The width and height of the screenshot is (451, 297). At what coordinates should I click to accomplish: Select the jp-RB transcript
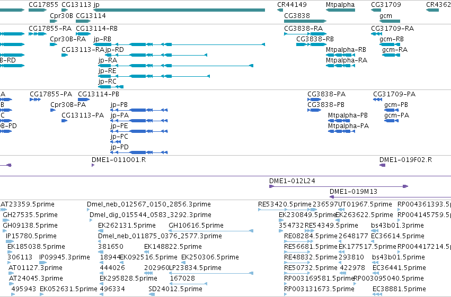tap(179, 44)
